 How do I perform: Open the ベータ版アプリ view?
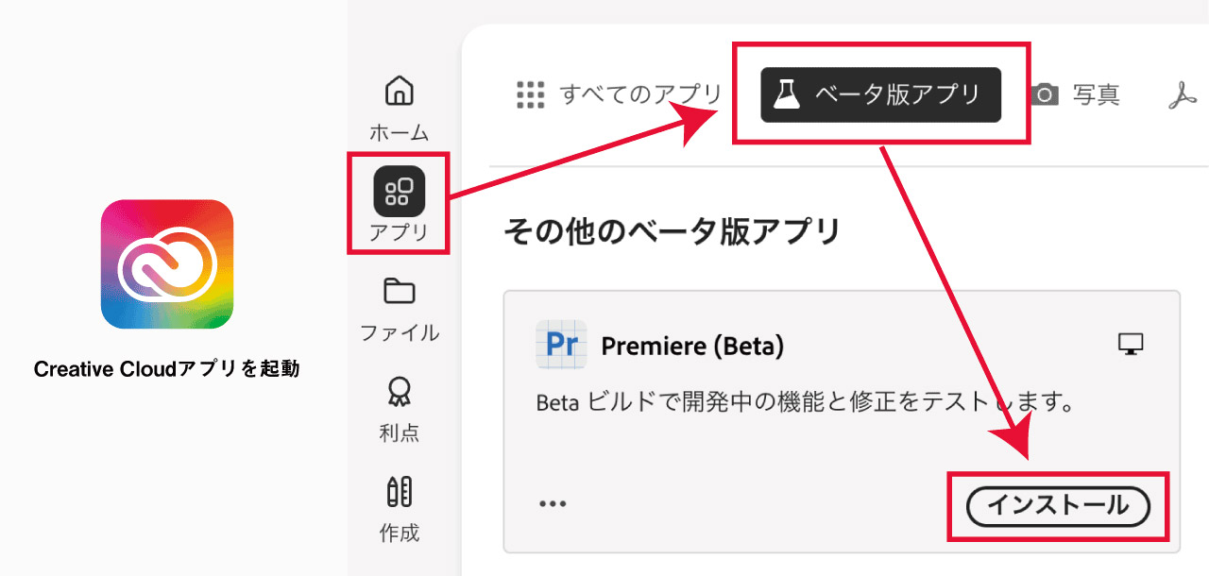point(881,94)
